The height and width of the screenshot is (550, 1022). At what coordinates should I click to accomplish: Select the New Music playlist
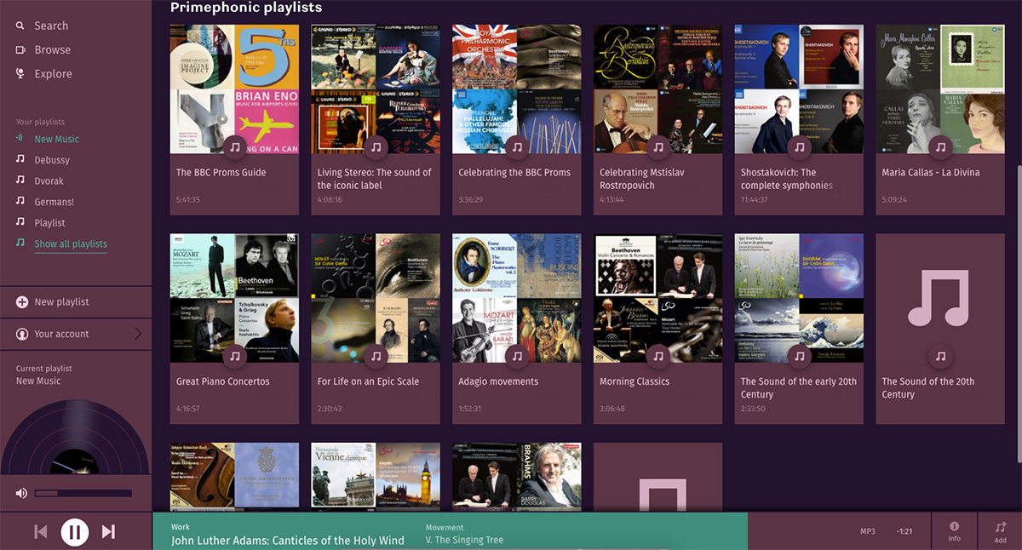(56, 139)
